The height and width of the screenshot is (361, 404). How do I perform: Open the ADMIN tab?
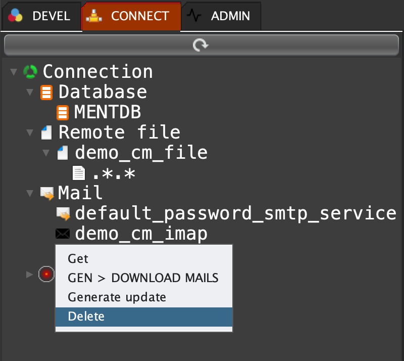tap(221, 16)
